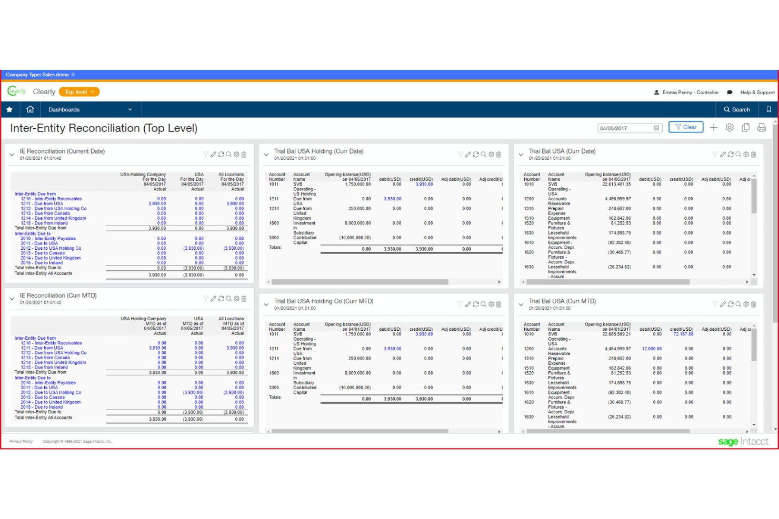Edit the Trial Bal USA Holding (Curr Date) component

pos(468,154)
